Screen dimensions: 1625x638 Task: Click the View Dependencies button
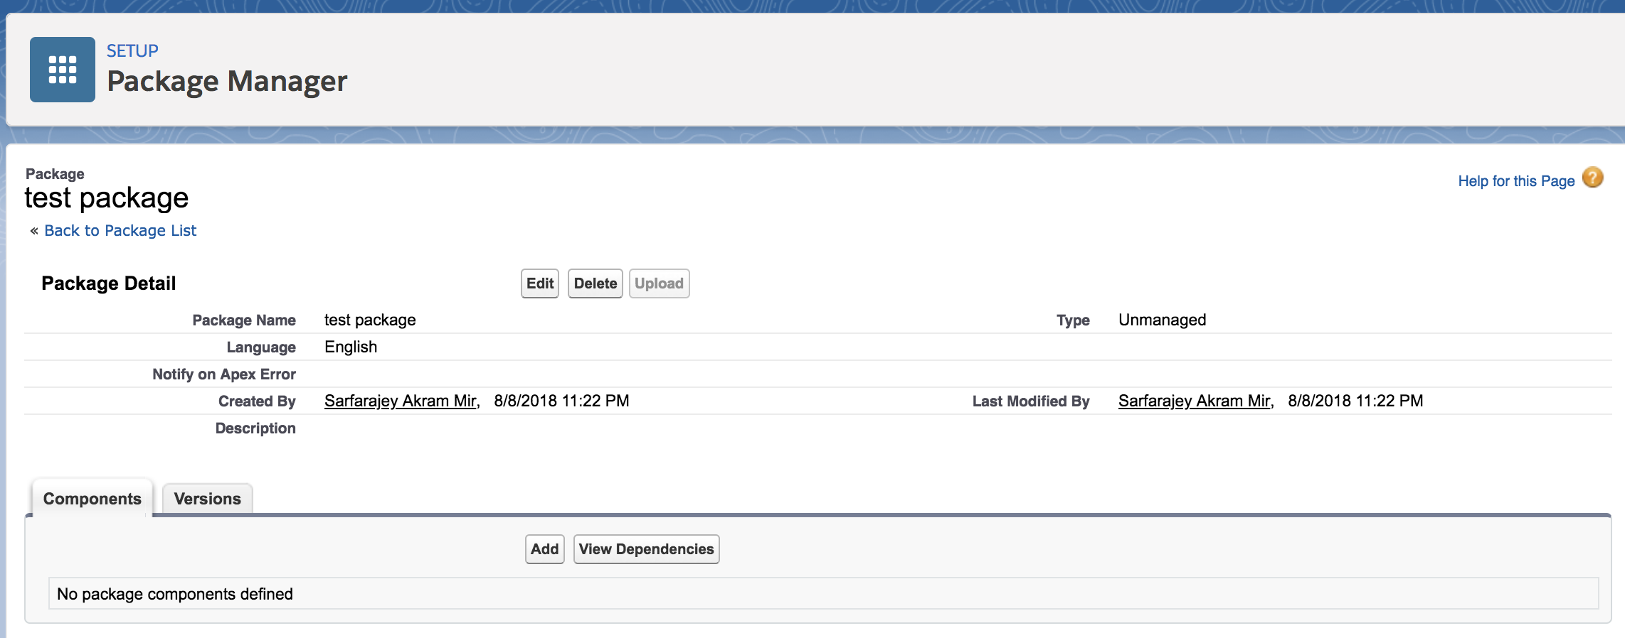(645, 549)
